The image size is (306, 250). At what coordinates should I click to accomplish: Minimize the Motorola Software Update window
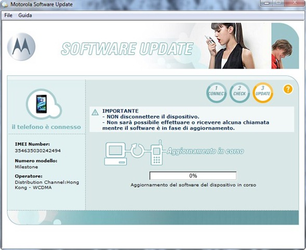tap(267, 3)
